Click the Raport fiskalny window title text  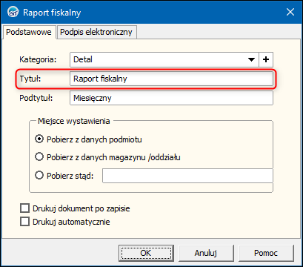(52, 13)
